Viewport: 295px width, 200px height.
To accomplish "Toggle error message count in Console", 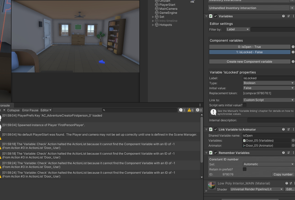I will [199, 110].
